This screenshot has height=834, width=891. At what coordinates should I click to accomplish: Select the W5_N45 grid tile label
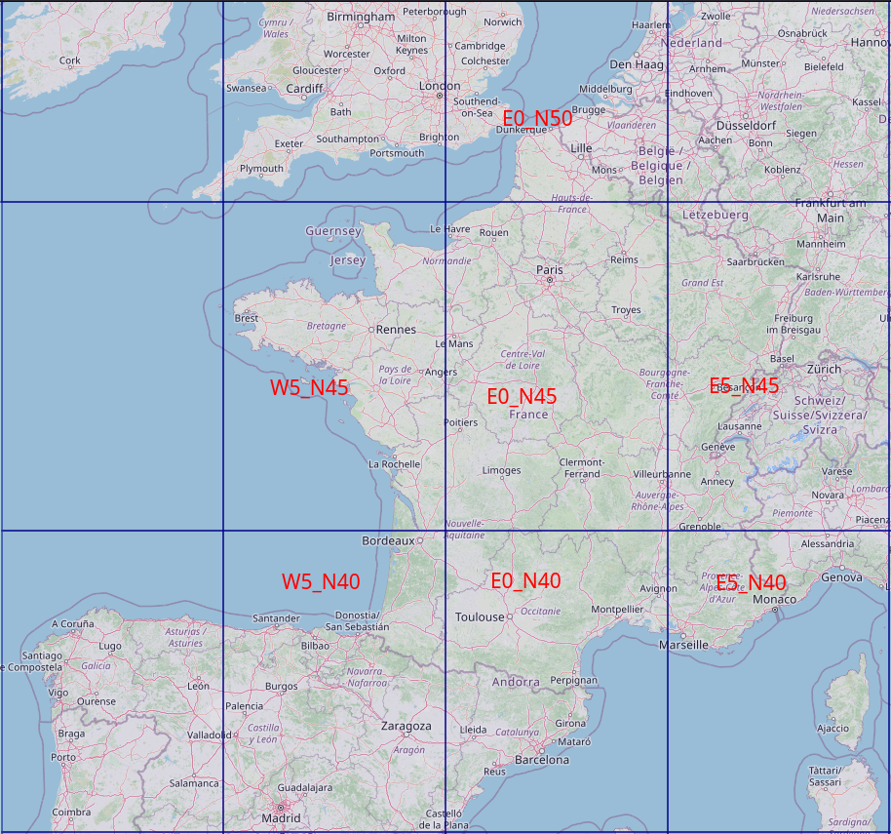pos(309,387)
